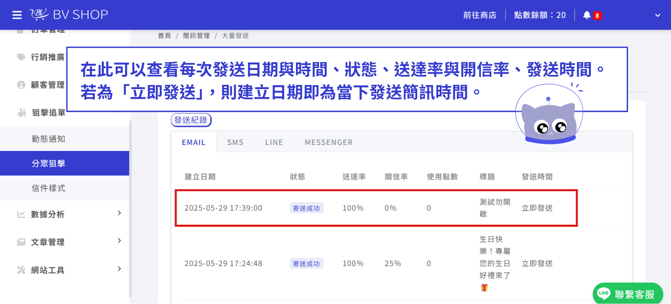
Task: Click 寄送成功 badge for 17:24:48 row
Action: [306, 263]
